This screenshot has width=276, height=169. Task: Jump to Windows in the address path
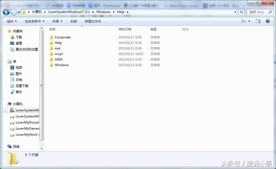103,12
